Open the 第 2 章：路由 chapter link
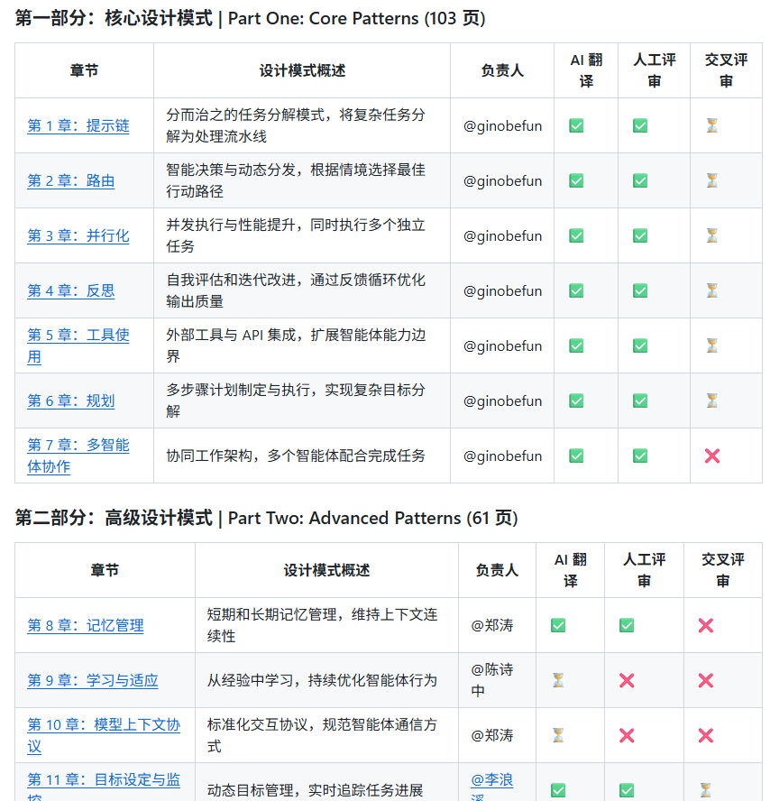The height and width of the screenshot is (801, 770). tap(70, 180)
